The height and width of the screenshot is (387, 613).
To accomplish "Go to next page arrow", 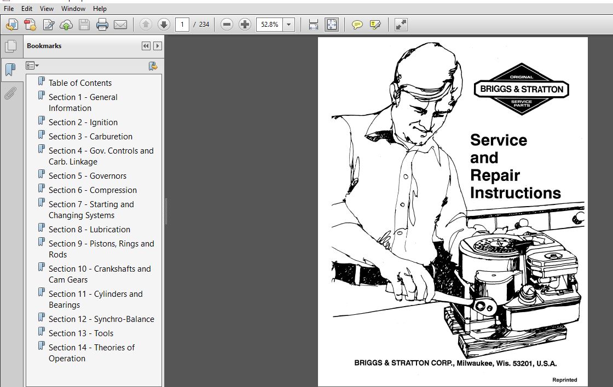I will [x=164, y=24].
